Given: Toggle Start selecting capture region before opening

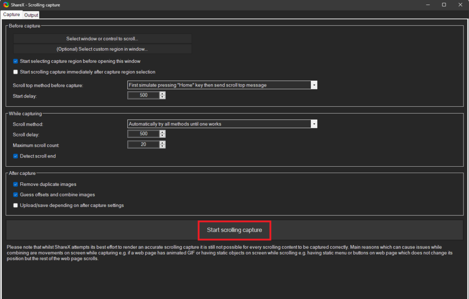Looking at the screenshot, I should click(x=16, y=61).
